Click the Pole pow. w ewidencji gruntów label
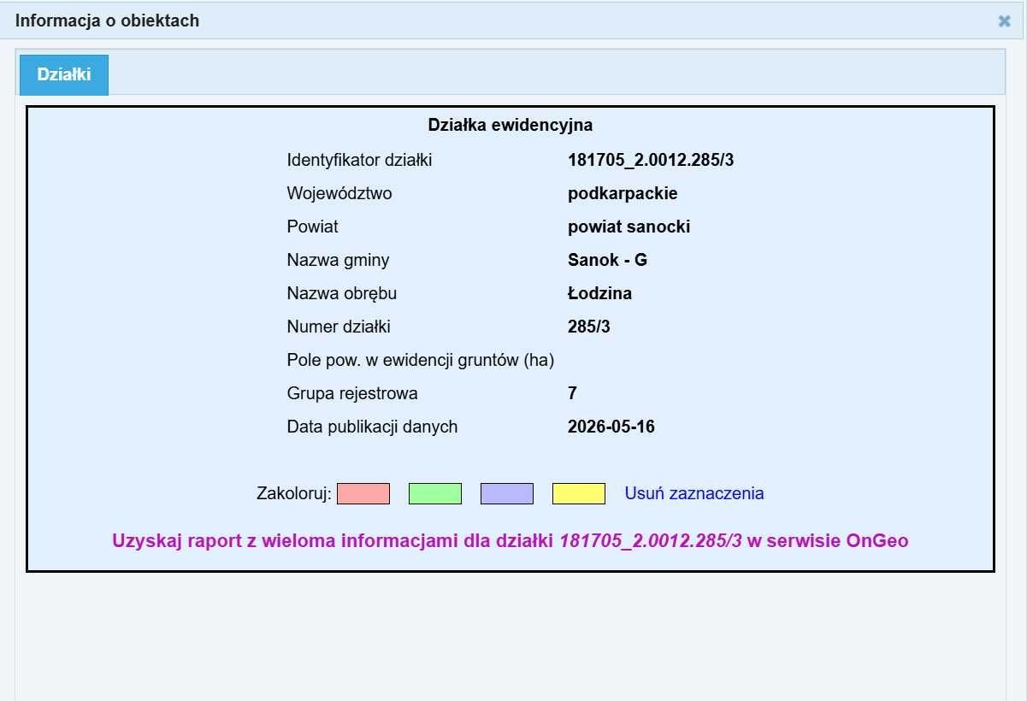1027x701 pixels. point(421,360)
